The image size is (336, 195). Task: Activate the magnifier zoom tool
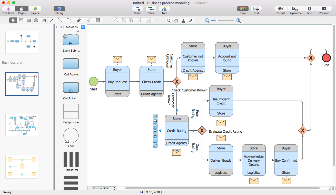[169, 21]
